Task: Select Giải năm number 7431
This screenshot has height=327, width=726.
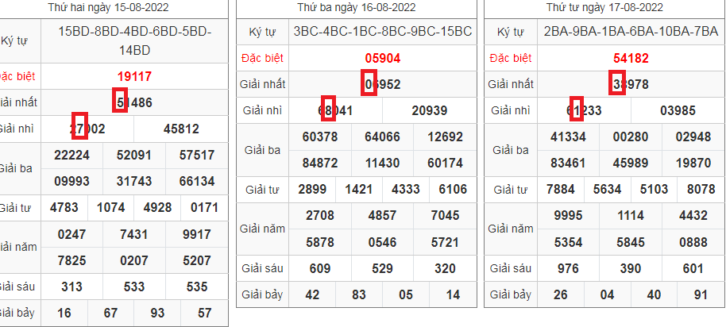Action: point(134,234)
